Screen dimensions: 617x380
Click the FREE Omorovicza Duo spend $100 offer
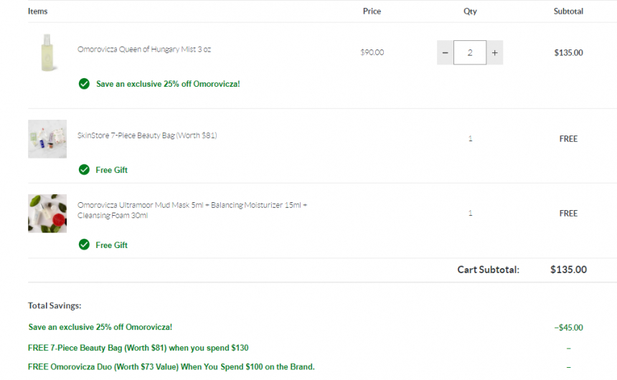point(171,366)
